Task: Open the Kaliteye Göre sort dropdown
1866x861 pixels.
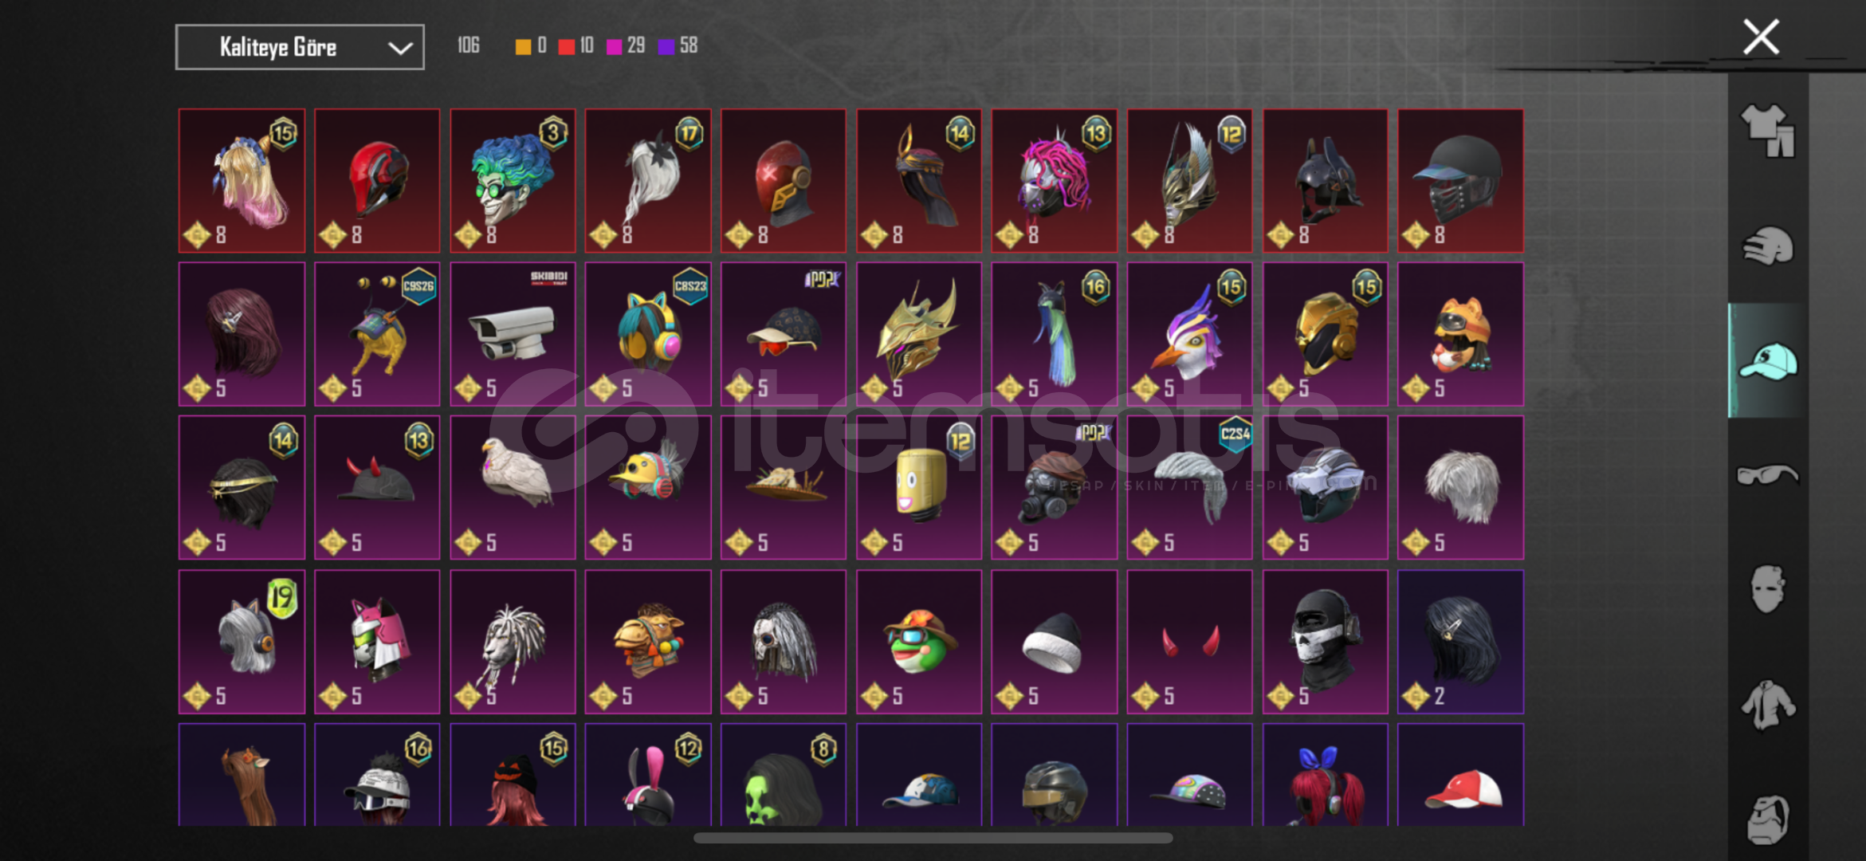Action: [300, 47]
